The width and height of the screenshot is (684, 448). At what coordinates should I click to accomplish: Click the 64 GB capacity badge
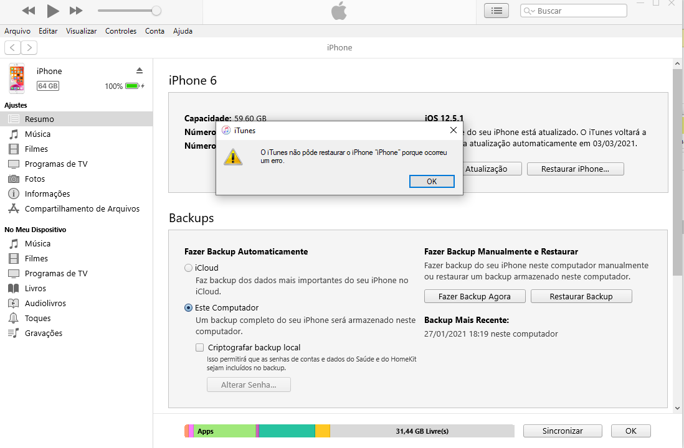click(x=48, y=86)
